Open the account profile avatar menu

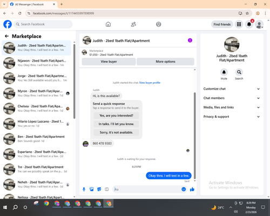point(259,24)
